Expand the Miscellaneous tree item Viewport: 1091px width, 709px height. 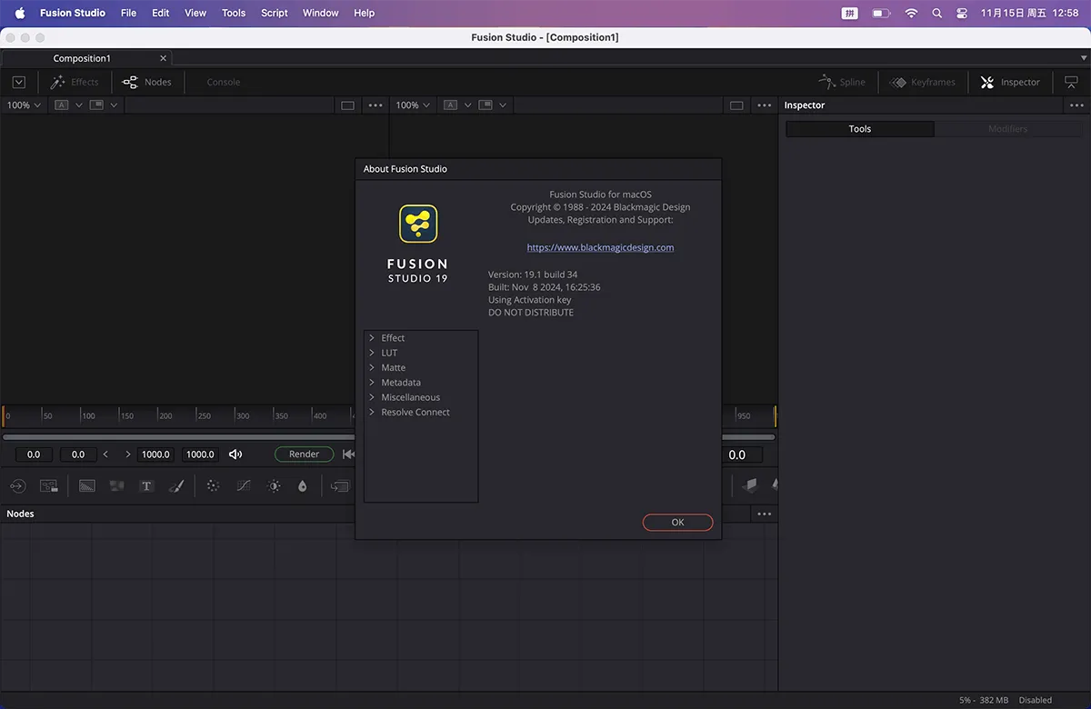click(372, 397)
